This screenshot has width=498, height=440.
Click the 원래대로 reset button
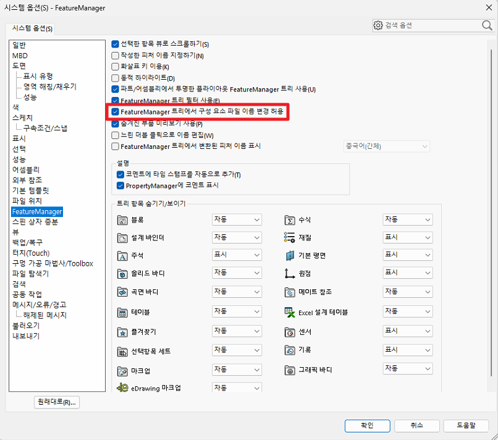(57, 402)
